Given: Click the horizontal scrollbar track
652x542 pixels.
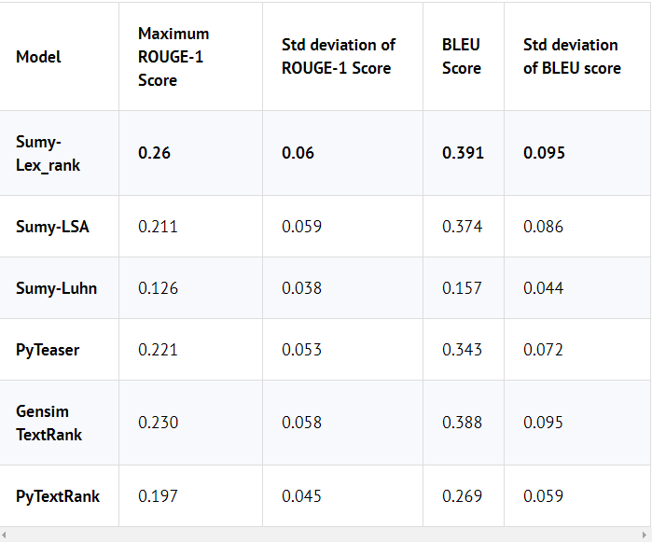Looking at the screenshot, I should (326, 535).
